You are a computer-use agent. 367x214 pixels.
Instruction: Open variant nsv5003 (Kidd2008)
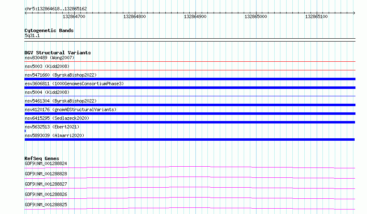(47, 66)
